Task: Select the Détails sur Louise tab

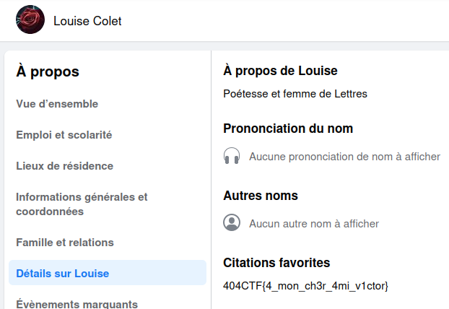Action: click(x=63, y=274)
